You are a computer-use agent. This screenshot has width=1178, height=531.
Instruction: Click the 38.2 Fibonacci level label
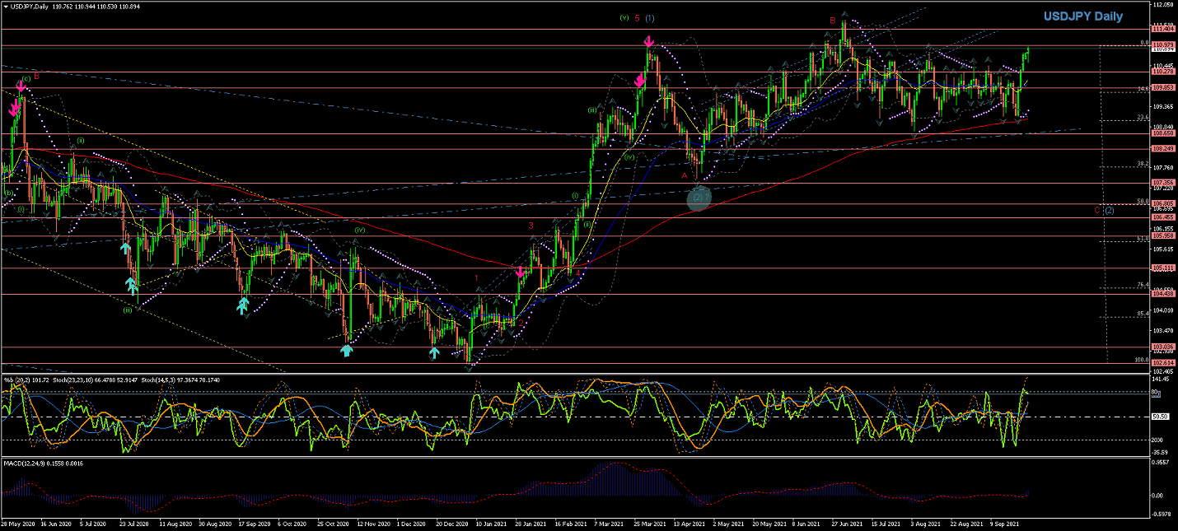1143,164
